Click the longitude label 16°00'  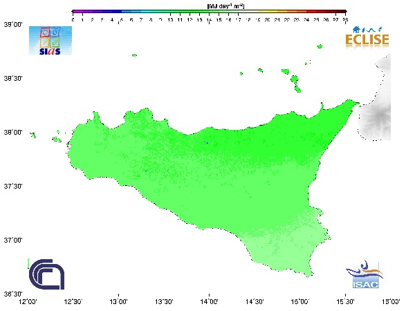pos(391,302)
